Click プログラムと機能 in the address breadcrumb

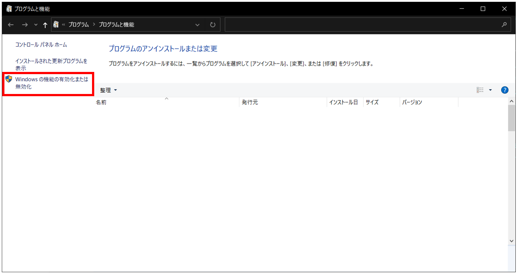pyautogui.click(x=116, y=25)
